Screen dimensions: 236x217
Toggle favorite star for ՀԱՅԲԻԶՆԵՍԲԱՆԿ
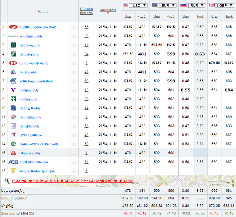(x=74, y=27)
